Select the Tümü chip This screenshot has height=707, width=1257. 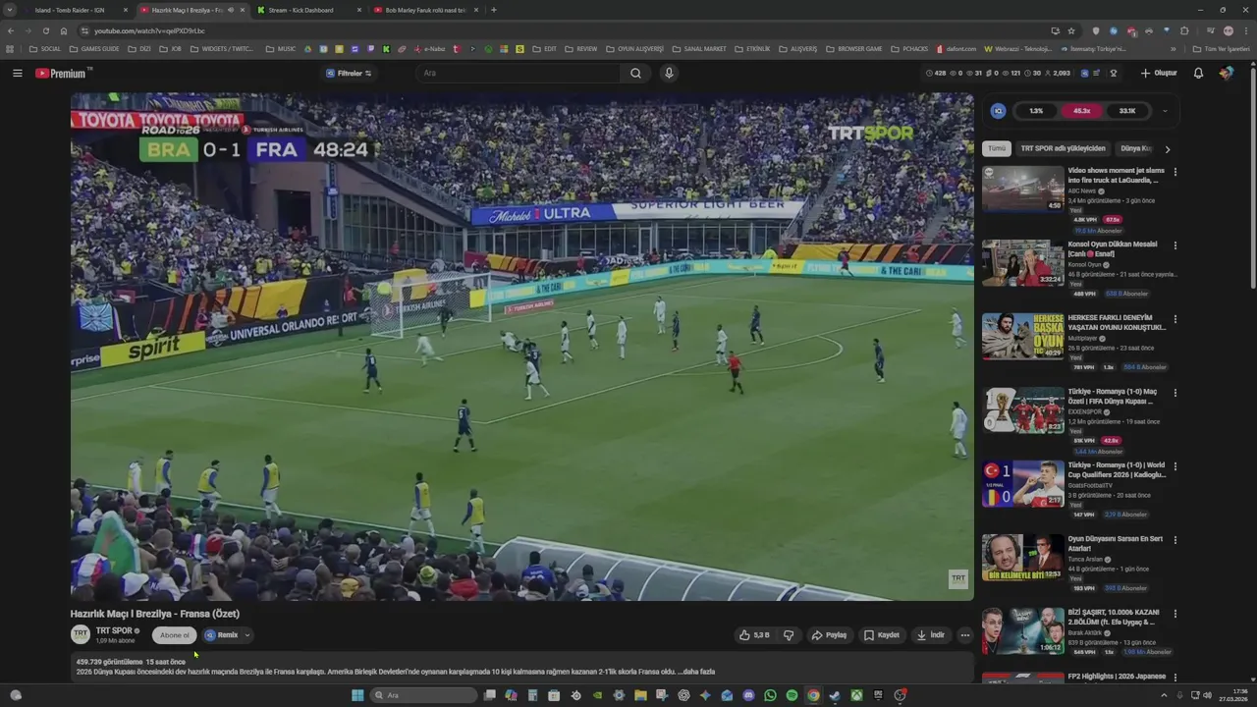coord(997,148)
